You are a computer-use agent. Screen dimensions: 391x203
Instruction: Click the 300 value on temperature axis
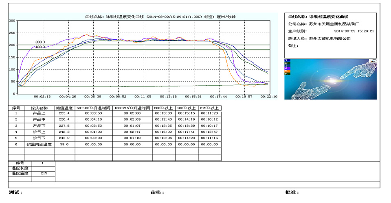12,21
